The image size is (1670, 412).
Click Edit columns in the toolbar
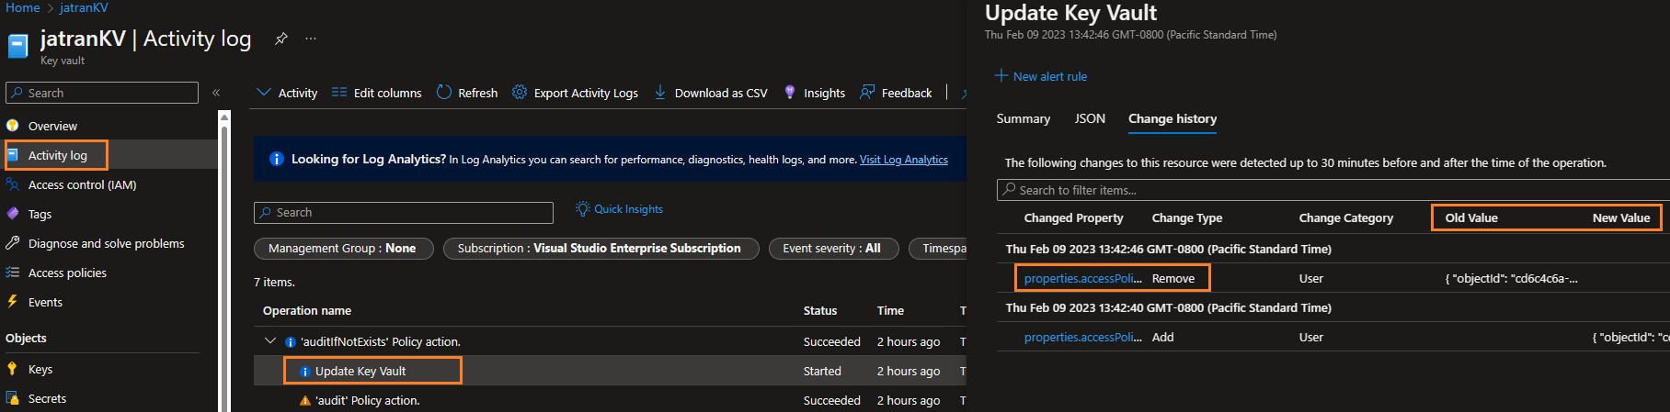376,93
